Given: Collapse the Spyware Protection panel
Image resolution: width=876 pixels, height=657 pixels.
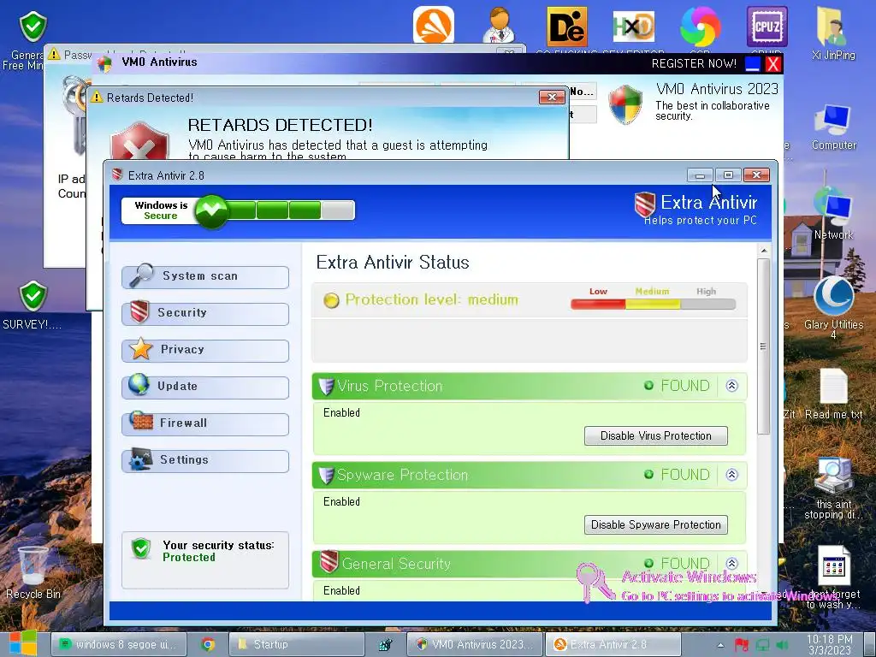Looking at the screenshot, I should pyautogui.click(x=732, y=474).
